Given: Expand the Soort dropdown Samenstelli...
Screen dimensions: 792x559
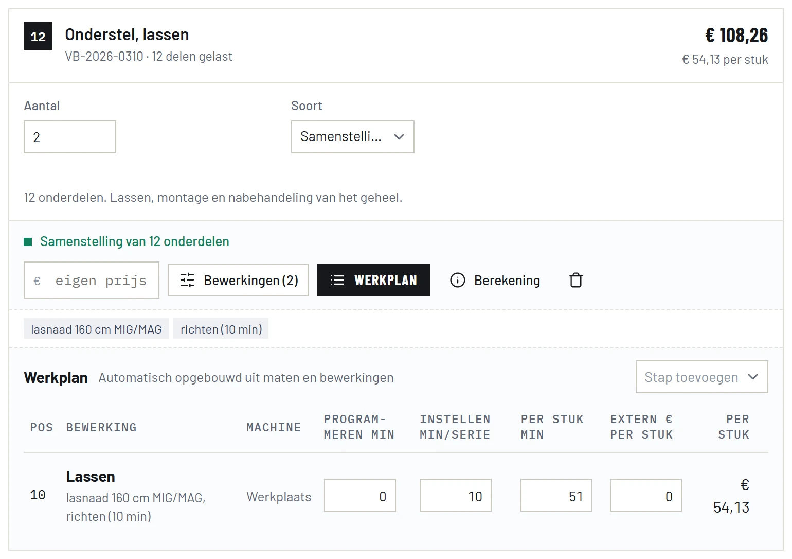Looking at the screenshot, I should (353, 137).
